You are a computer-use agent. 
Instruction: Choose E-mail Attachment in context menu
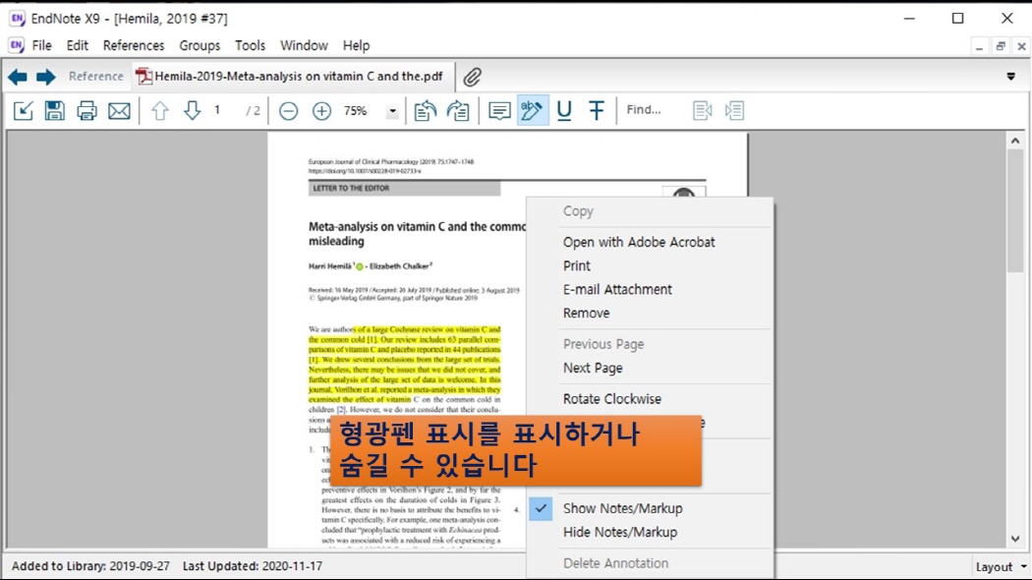click(x=617, y=290)
